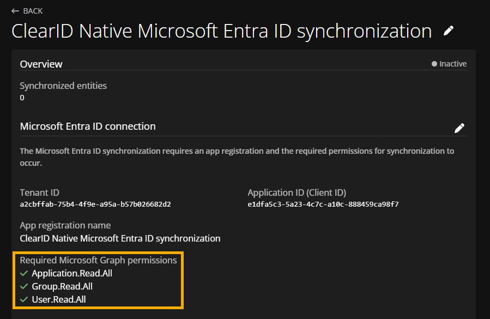Click the green checkmark beside Application.Read.All

24,273
